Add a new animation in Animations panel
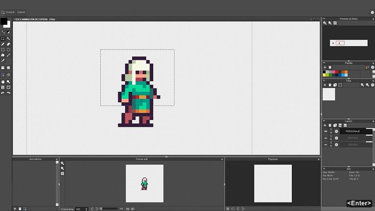The width and height of the screenshot is (375, 211). coord(15,209)
